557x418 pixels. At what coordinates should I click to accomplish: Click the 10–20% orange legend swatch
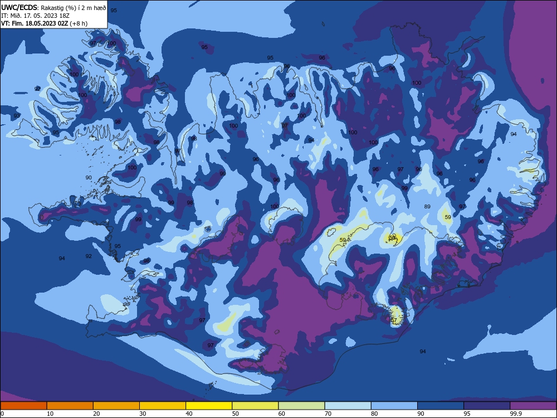pos(70,406)
